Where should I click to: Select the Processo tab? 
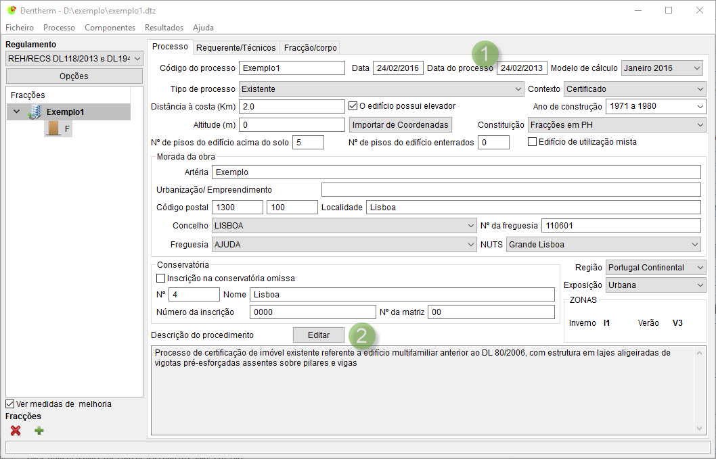point(170,47)
